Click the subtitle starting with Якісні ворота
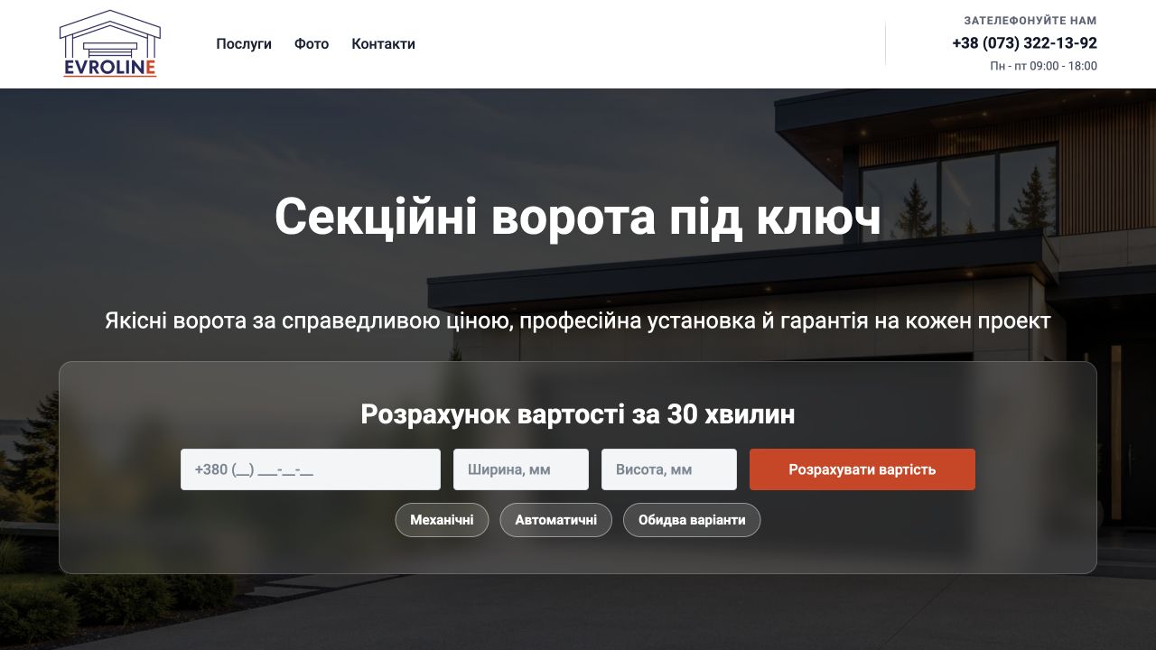This screenshot has height=650, width=1156. click(x=578, y=320)
